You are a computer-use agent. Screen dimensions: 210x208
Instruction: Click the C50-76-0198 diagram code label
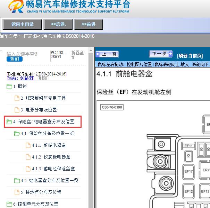112,107
